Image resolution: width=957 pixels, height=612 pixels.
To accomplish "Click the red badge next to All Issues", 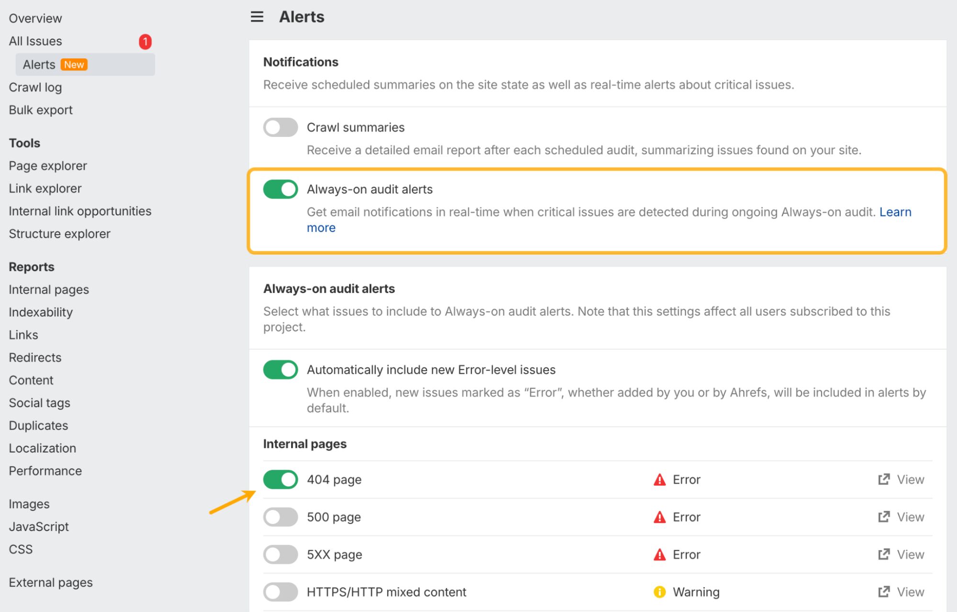I will pos(145,42).
